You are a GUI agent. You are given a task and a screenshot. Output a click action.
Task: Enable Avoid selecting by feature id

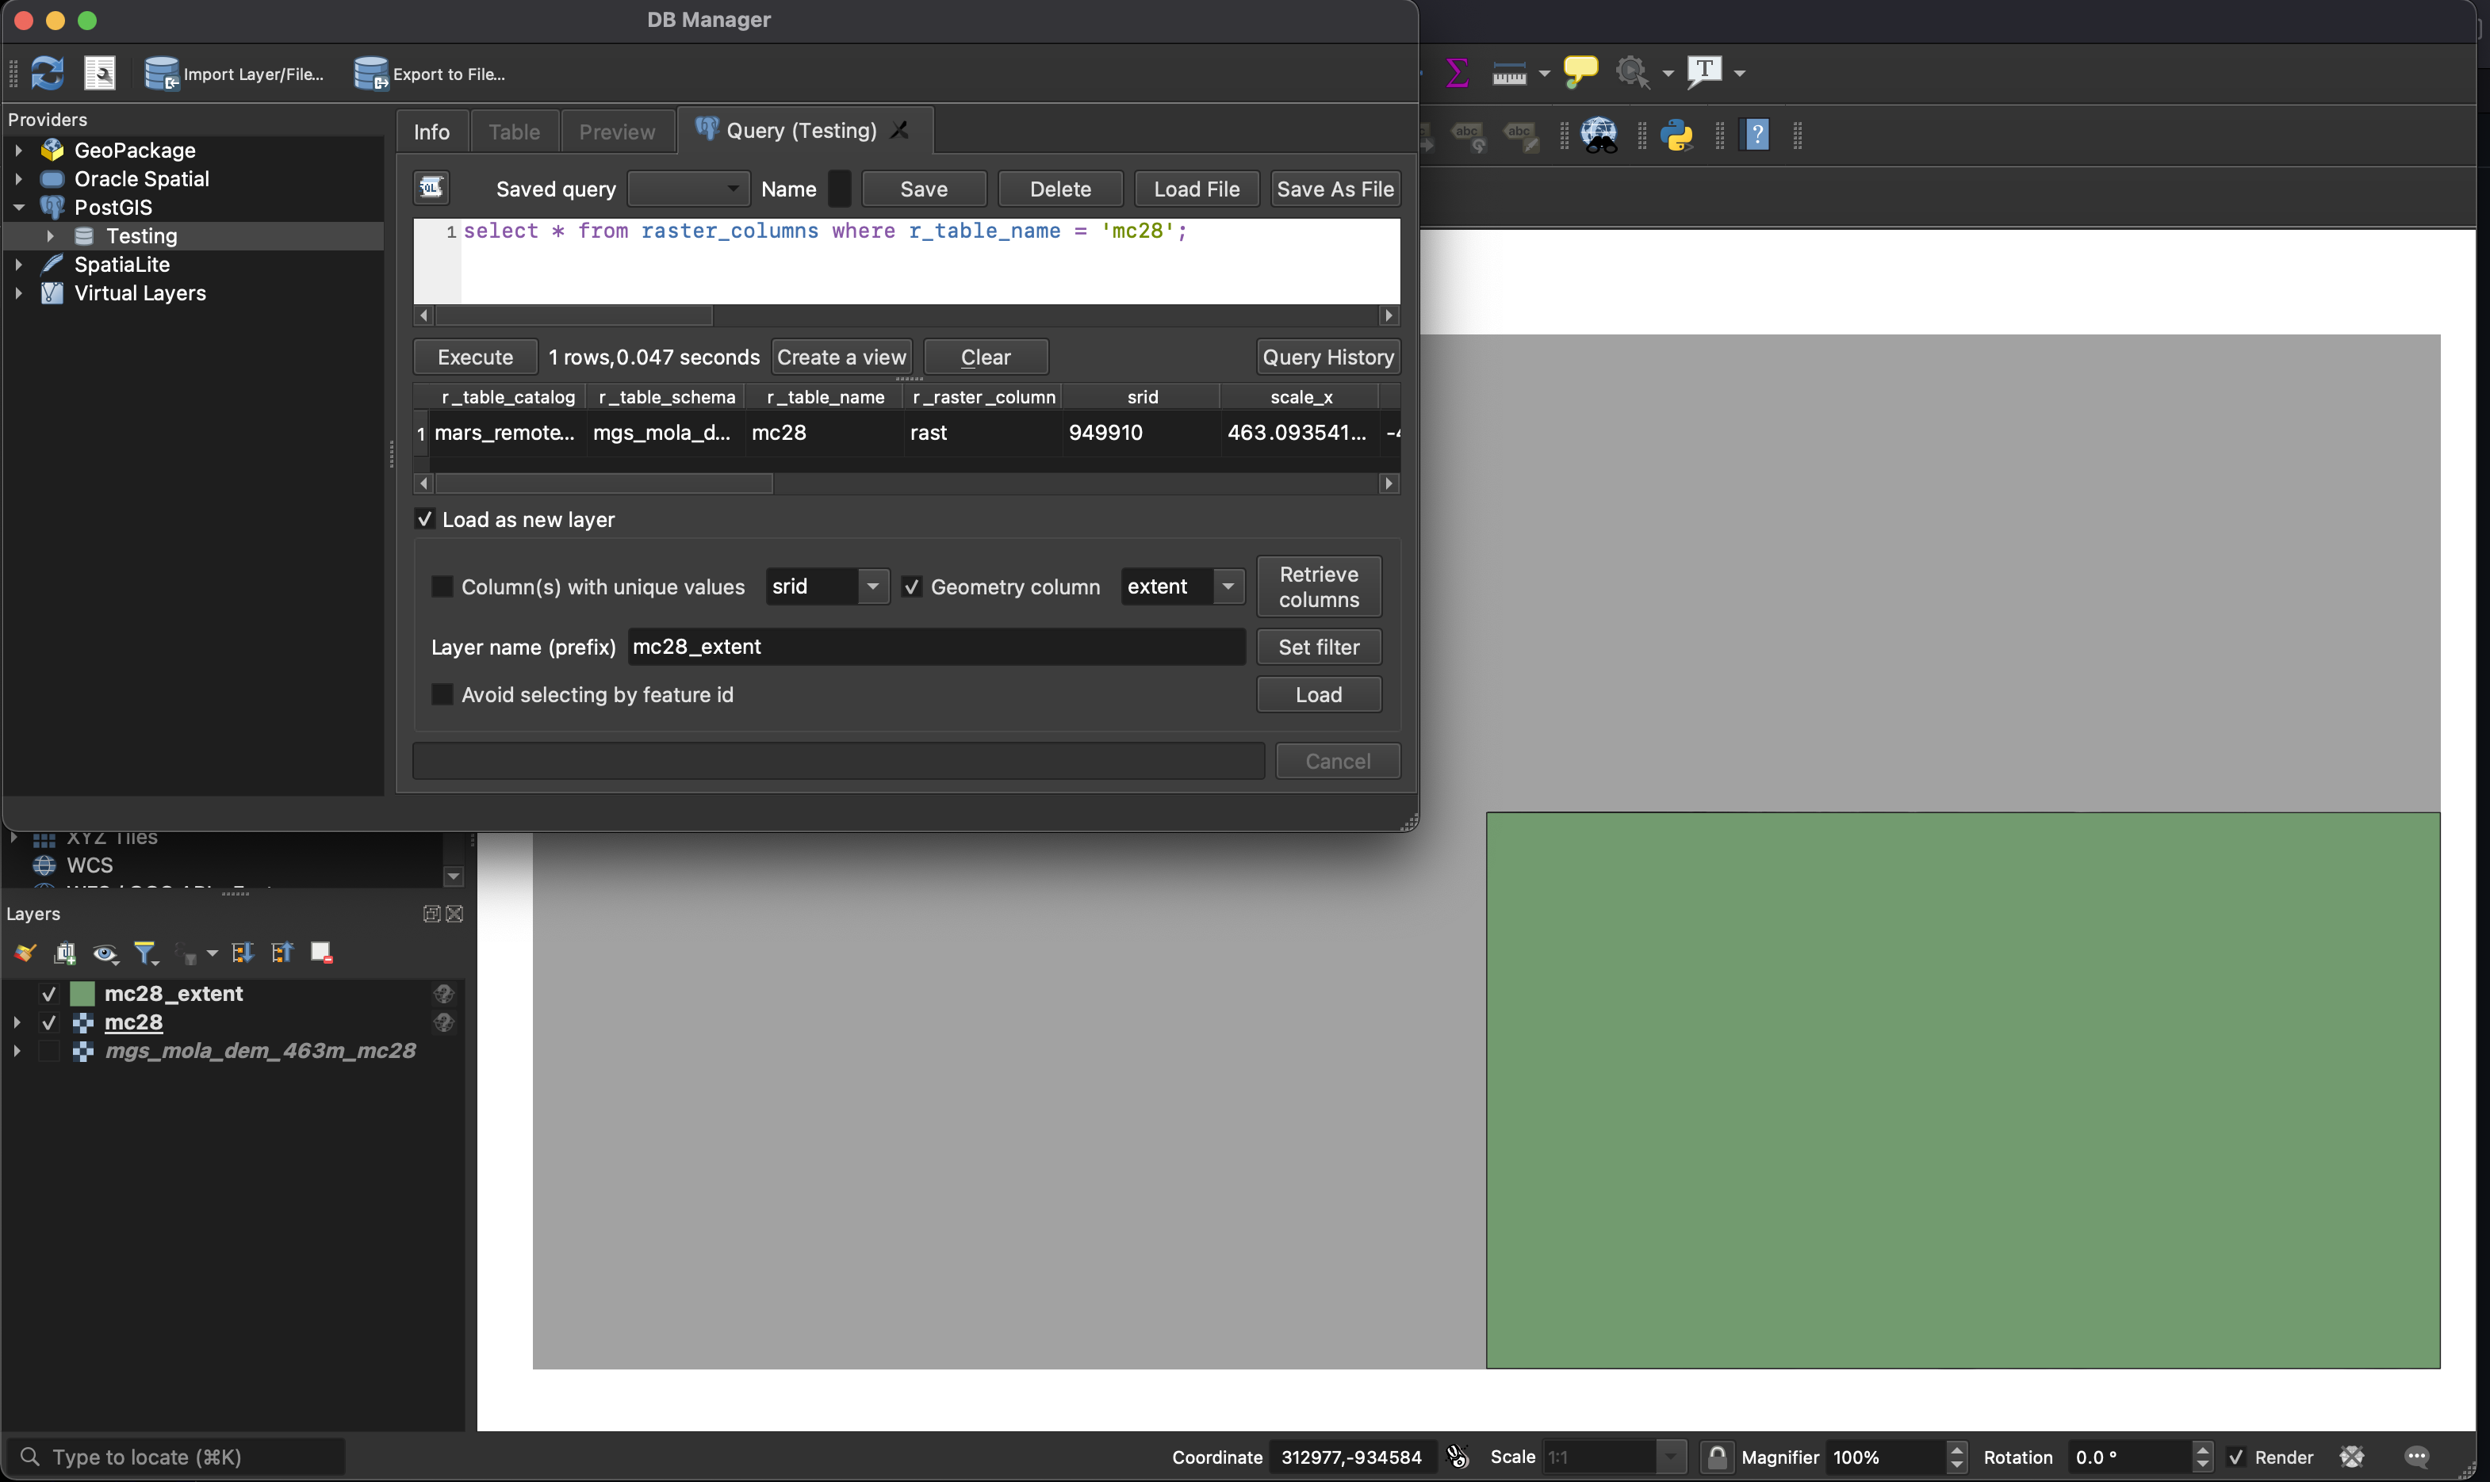(442, 694)
